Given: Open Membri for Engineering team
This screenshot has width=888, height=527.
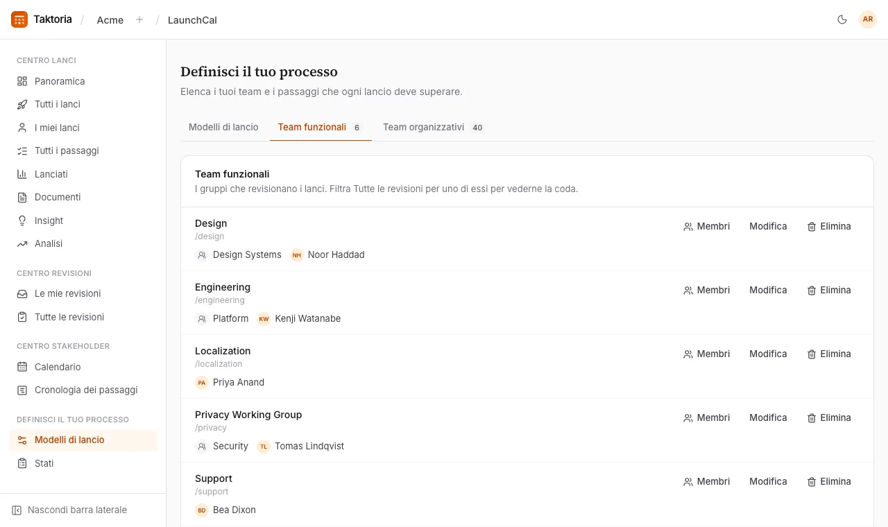Looking at the screenshot, I should pyautogui.click(x=706, y=290).
